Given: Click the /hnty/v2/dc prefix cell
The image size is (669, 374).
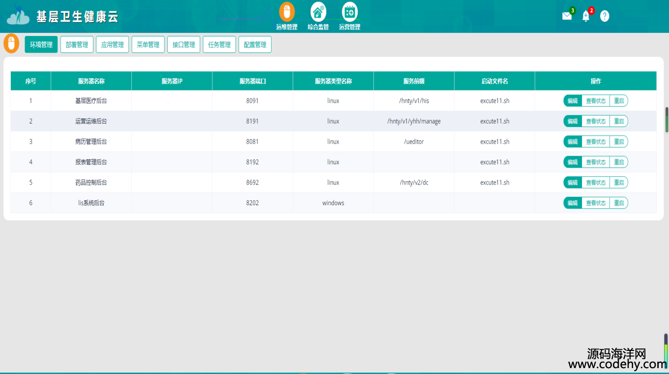Looking at the screenshot, I should coord(414,183).
